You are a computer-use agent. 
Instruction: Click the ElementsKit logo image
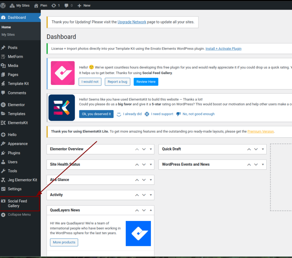pos(62,108)
